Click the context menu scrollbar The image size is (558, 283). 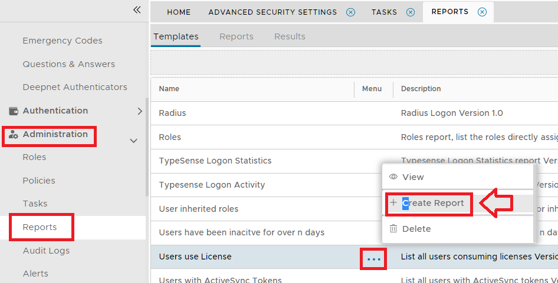pos(536,203)
